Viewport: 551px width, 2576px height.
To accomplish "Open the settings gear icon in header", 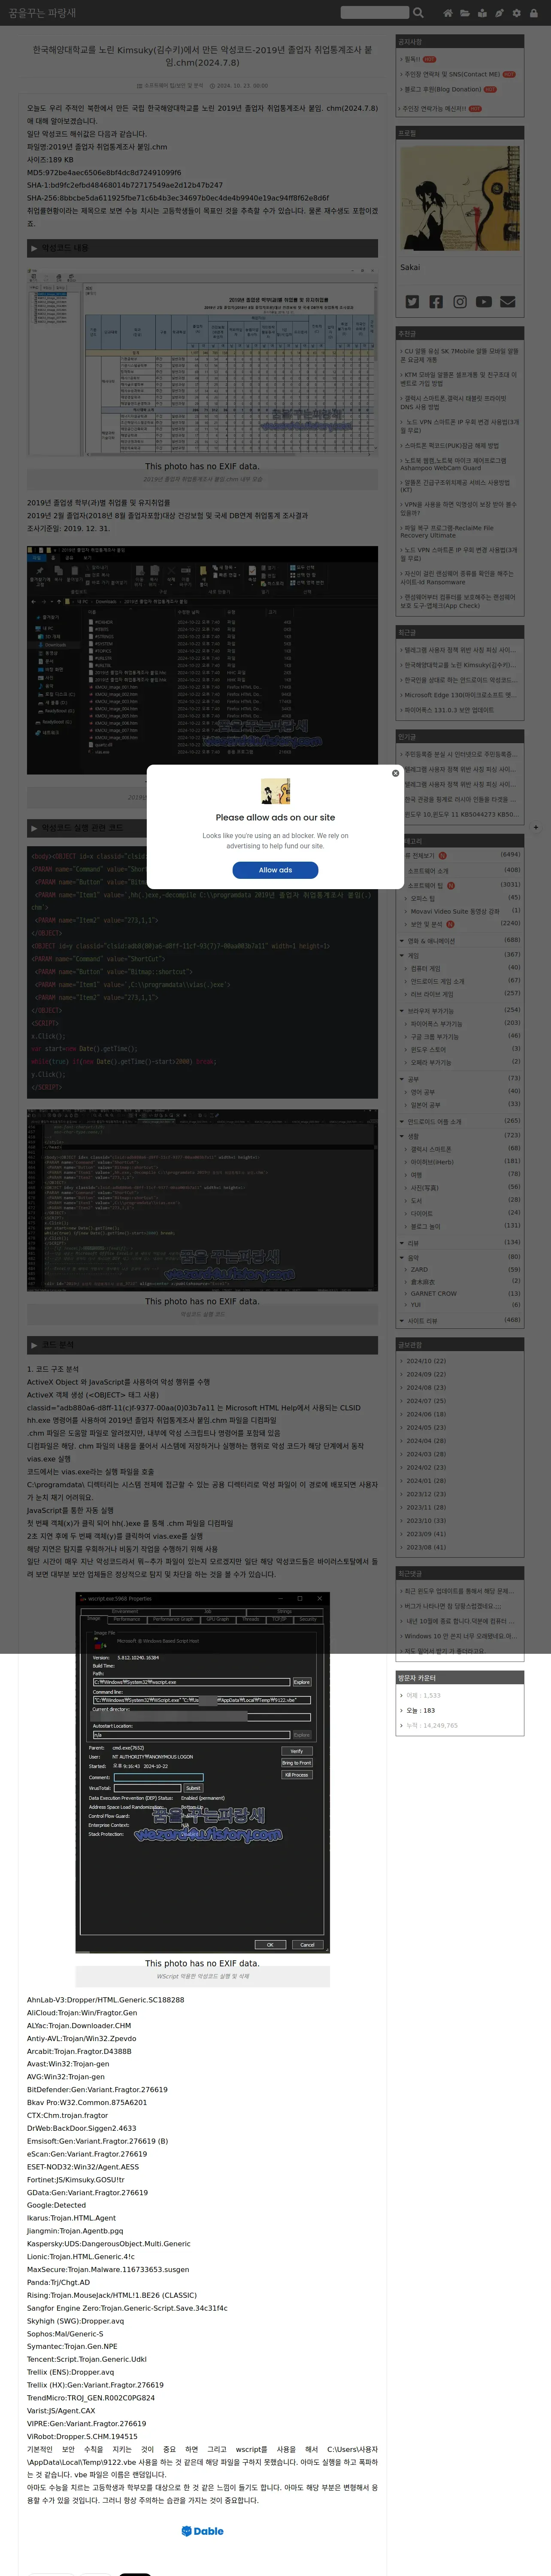I will [x=517, y=13].
